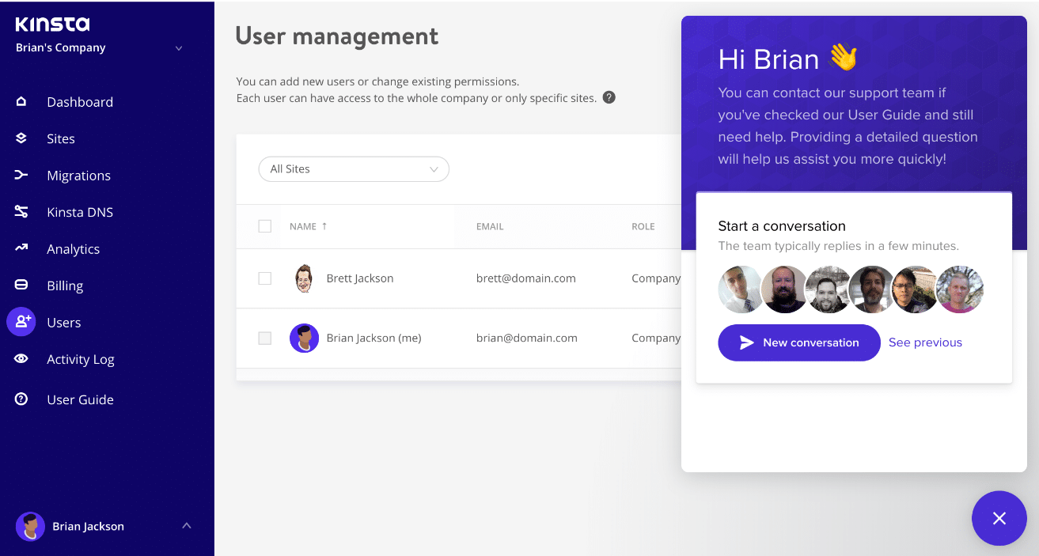Open the All Sites dropdown
1039x556 pixels.
354,168
